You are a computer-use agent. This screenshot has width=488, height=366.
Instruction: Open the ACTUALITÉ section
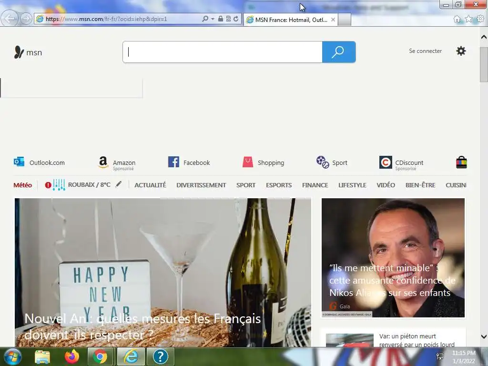pyautogui.click(x=150, y=185)
